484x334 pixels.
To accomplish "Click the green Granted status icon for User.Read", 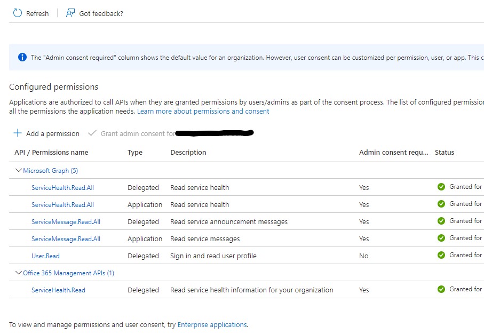I will click(441, 255).
